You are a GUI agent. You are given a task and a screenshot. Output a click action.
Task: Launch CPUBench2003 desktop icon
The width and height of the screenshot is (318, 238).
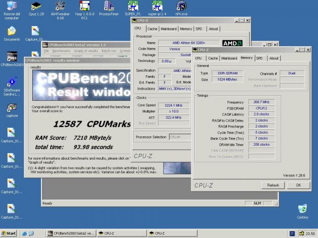click(x=12, y=59)
